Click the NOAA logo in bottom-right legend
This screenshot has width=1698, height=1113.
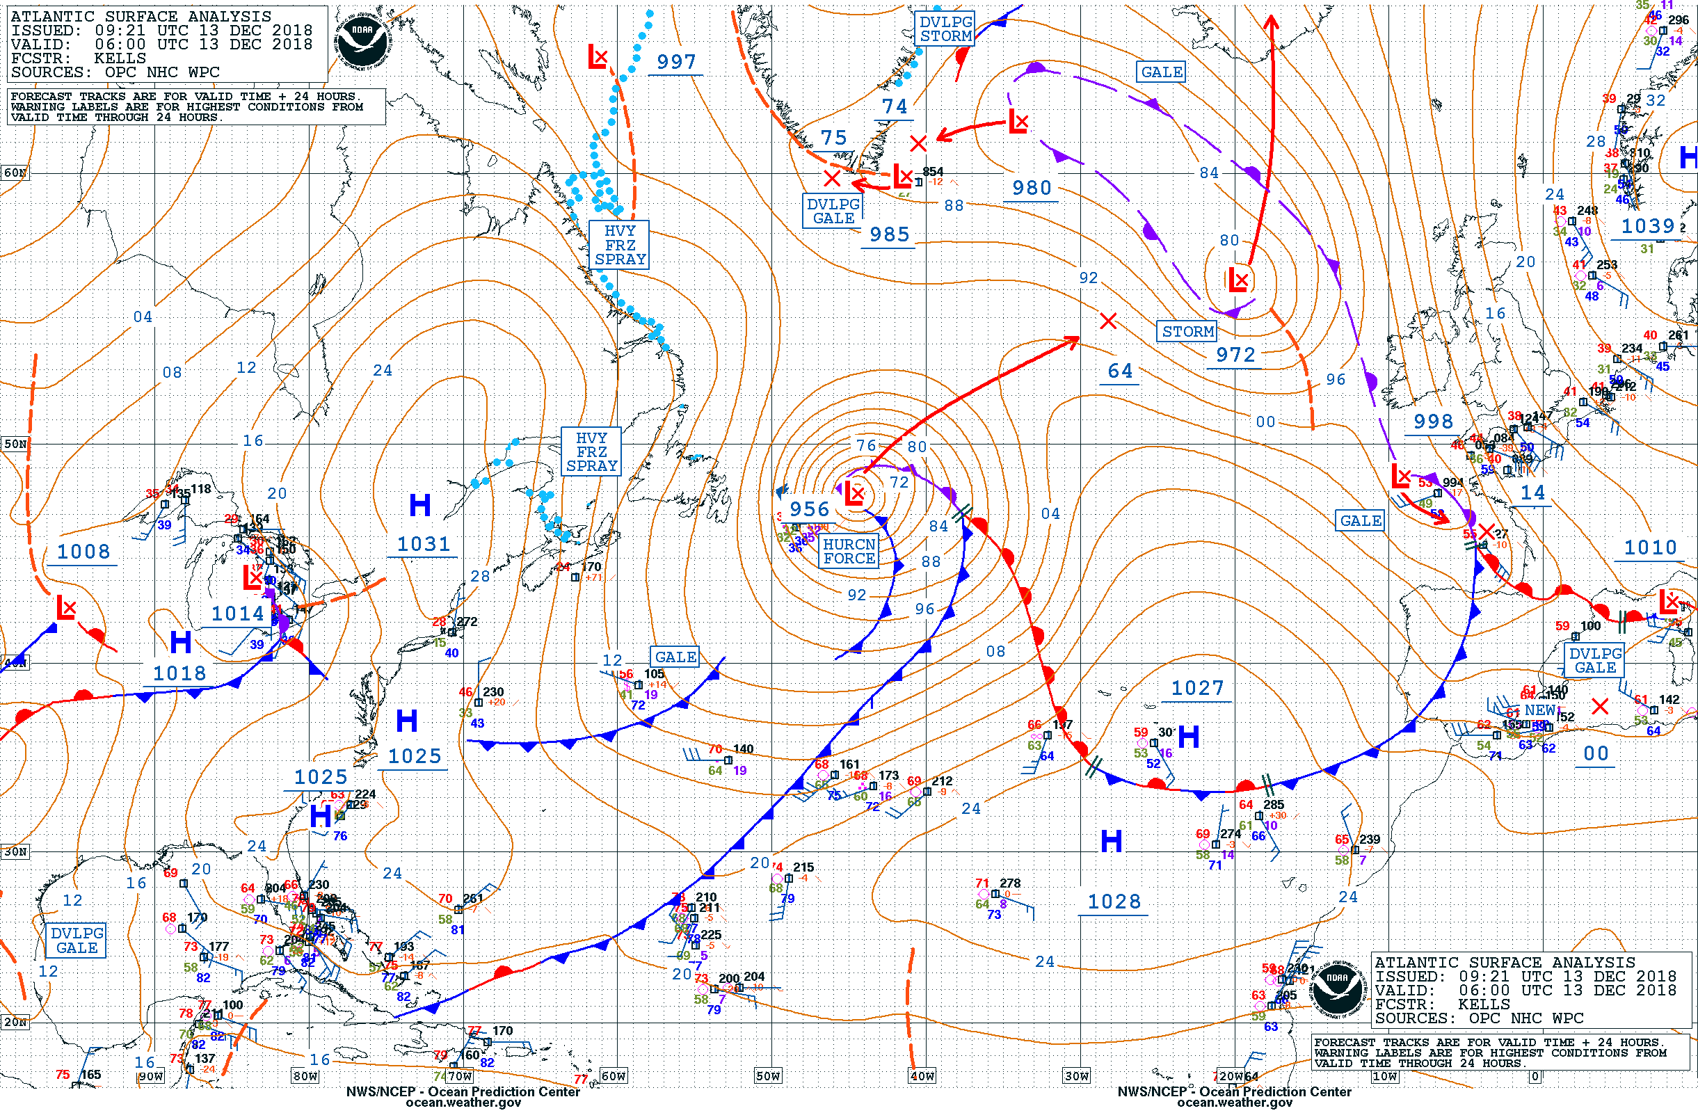[x=1338, y=991]
